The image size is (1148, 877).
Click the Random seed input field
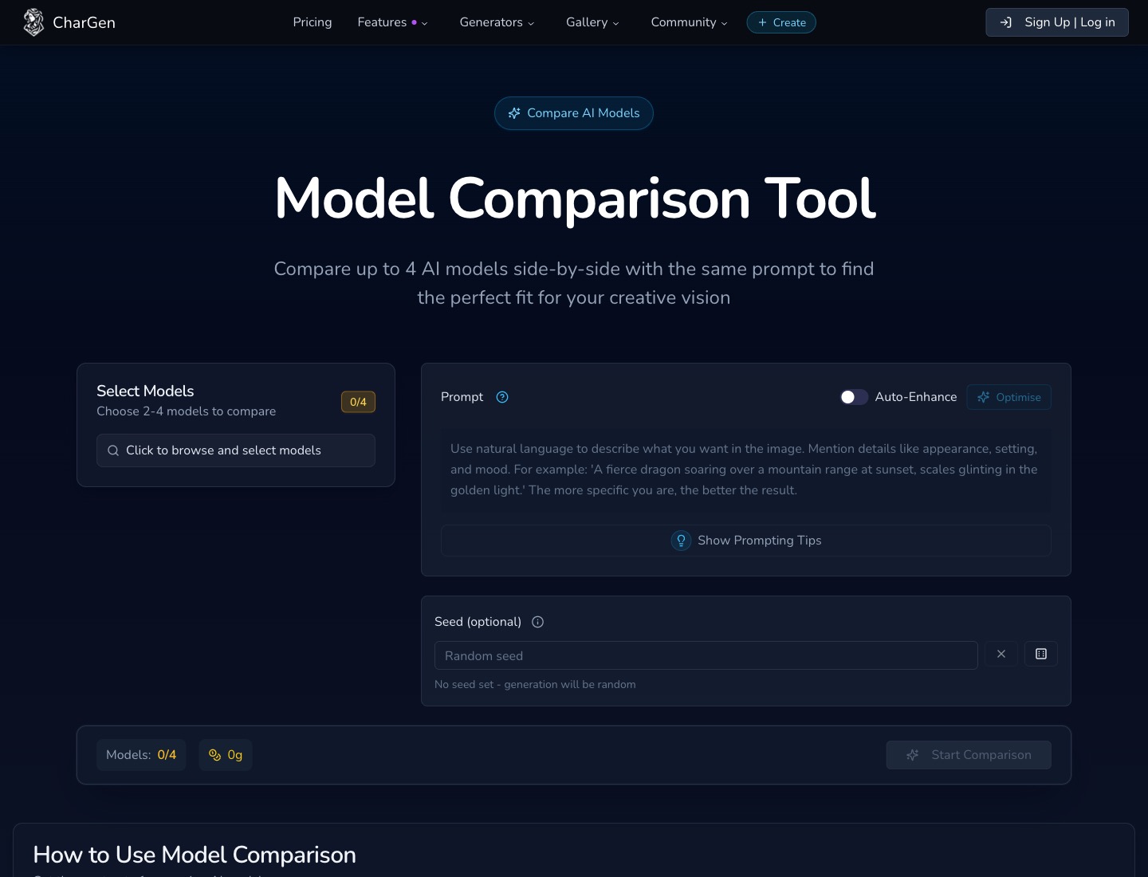pos(706,655)
